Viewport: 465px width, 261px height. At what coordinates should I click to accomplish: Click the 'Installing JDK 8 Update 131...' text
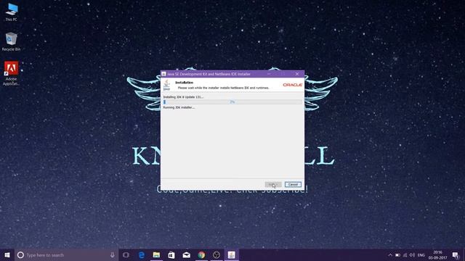[x=183, y=96]
